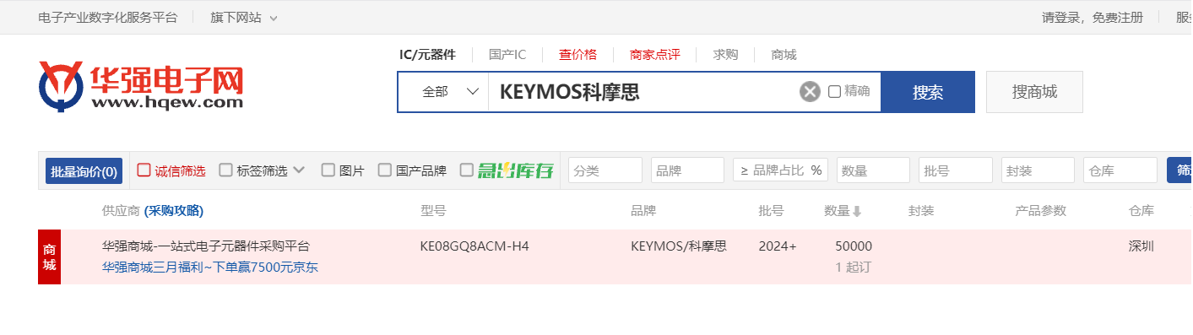Check the 国产品牌 checkbox

click(x=384, y=170)
